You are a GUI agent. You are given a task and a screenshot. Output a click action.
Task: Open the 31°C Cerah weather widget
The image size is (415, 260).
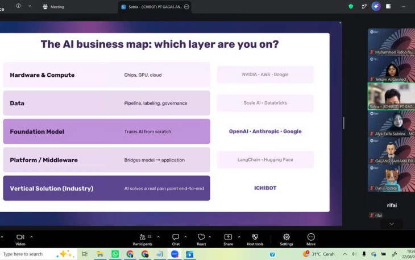click(318, 254)
